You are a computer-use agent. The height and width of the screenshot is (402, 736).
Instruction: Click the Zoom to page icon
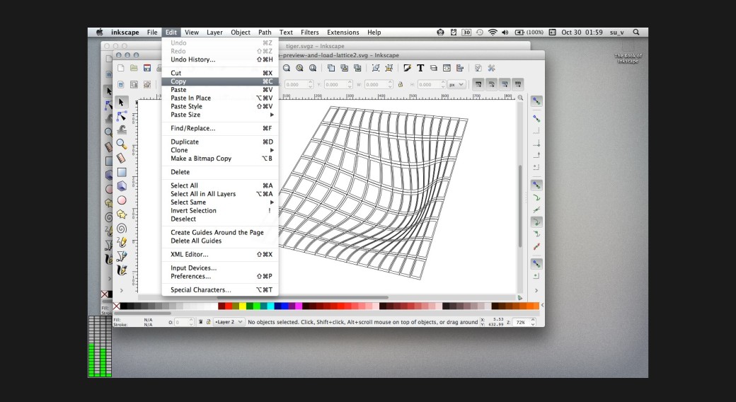313,68
